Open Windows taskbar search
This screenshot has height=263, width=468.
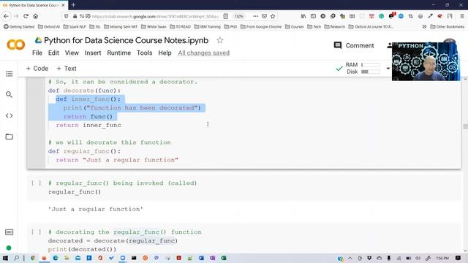(16, 258)
